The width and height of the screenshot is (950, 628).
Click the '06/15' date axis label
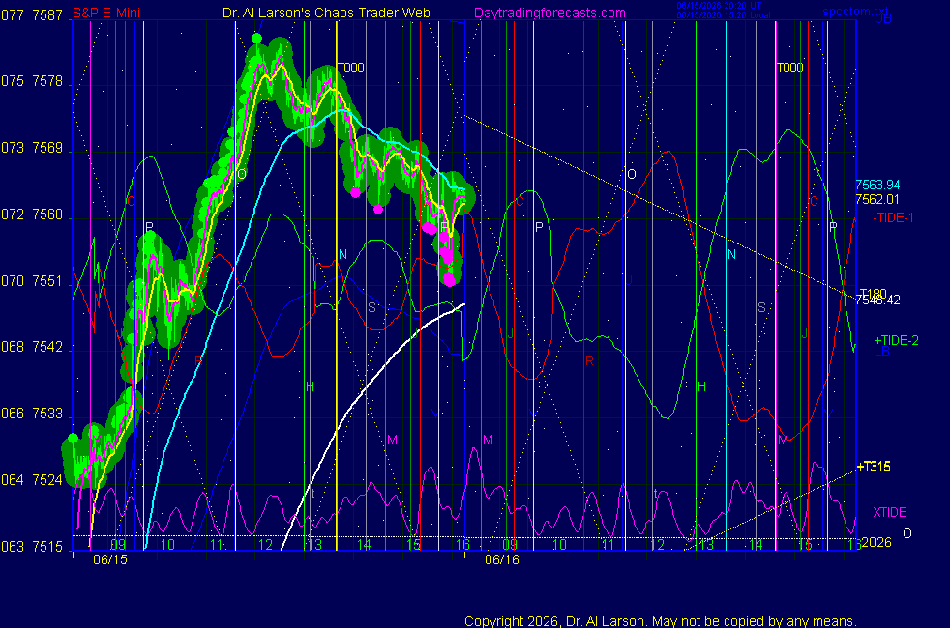click(110, 559)
